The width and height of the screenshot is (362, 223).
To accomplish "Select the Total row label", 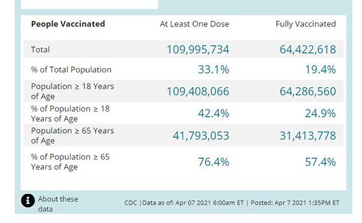I will coord(40,49).
